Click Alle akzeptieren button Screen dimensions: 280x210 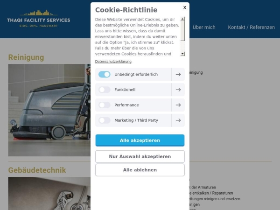[x=140, y=140]
